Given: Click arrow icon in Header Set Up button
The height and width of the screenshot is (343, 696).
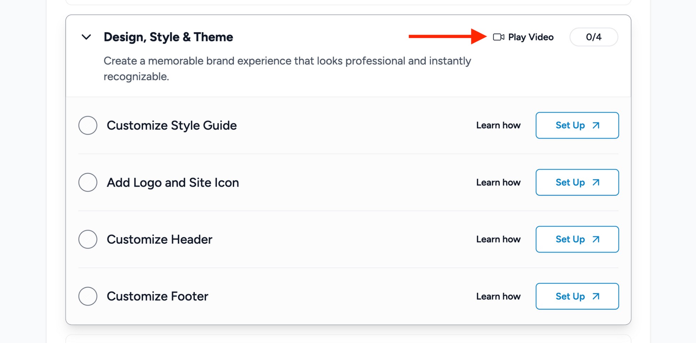Looking at the screenshot, I should [x=596, y=239].
